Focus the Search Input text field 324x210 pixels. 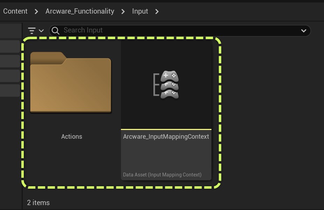point(175,30)
